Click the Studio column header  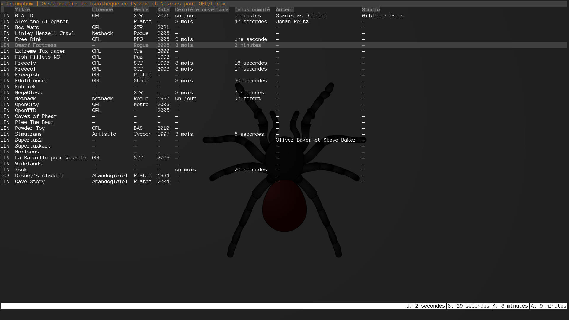(x=371, y=10)
